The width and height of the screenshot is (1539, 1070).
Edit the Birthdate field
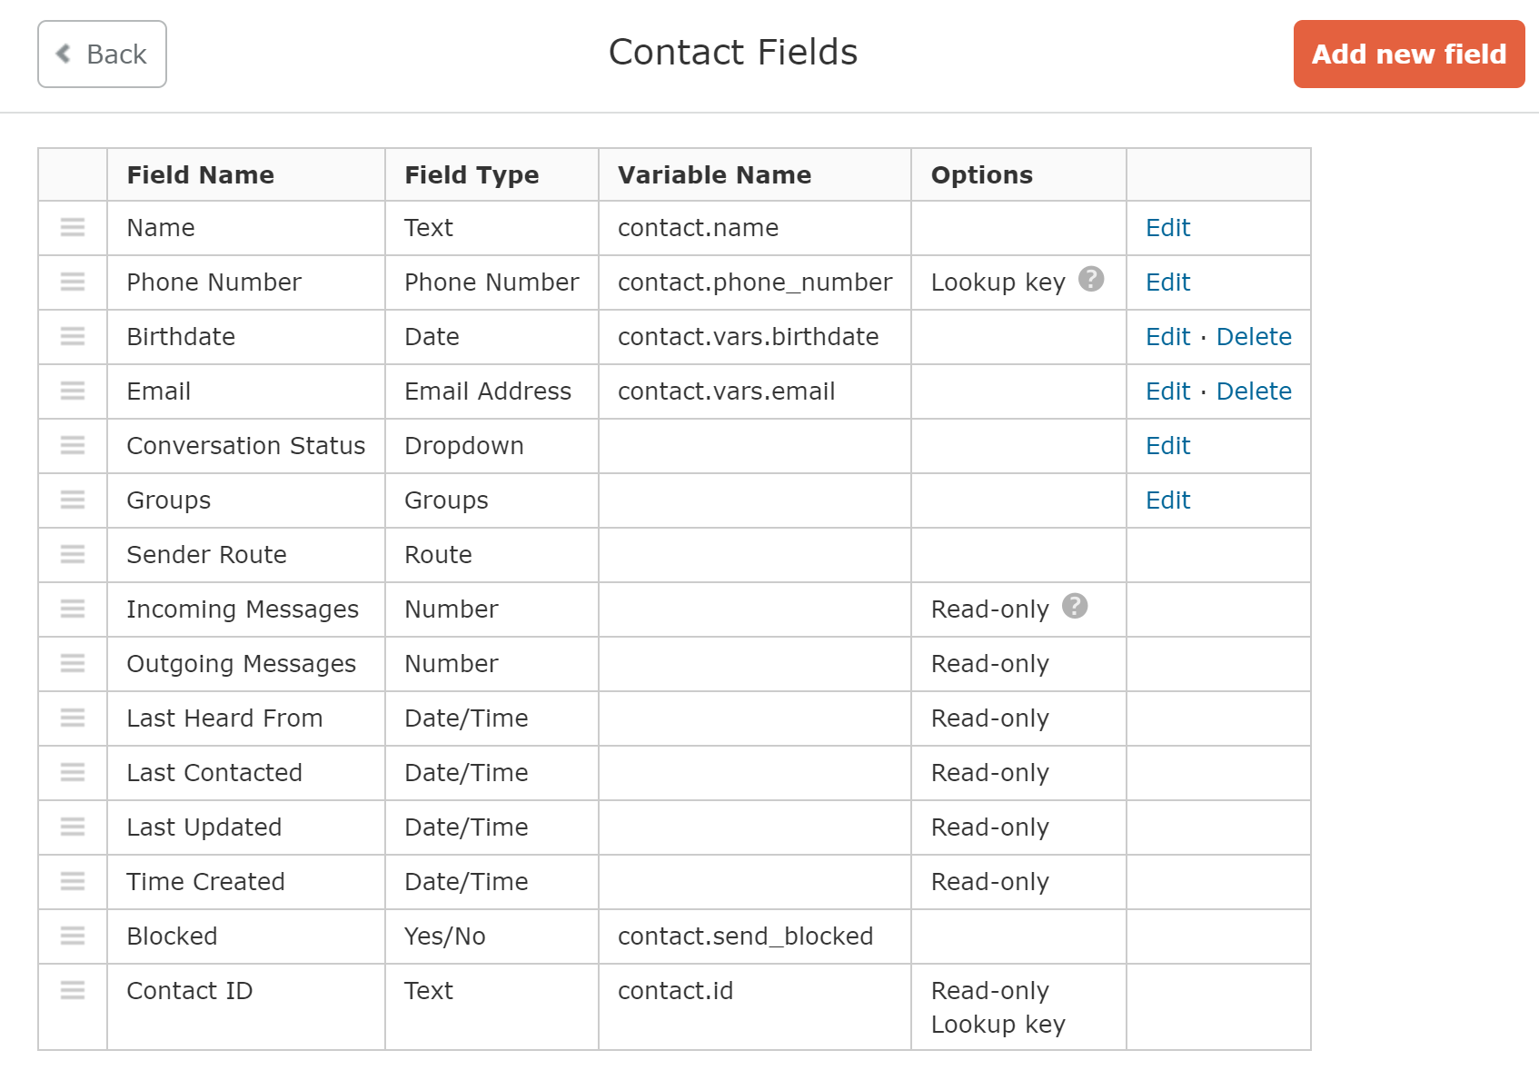pos(1167,337)
